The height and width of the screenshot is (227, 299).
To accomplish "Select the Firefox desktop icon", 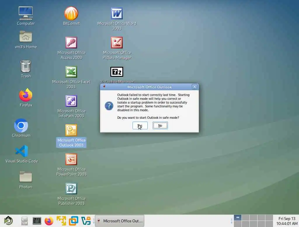I will (x=26, y=95).
